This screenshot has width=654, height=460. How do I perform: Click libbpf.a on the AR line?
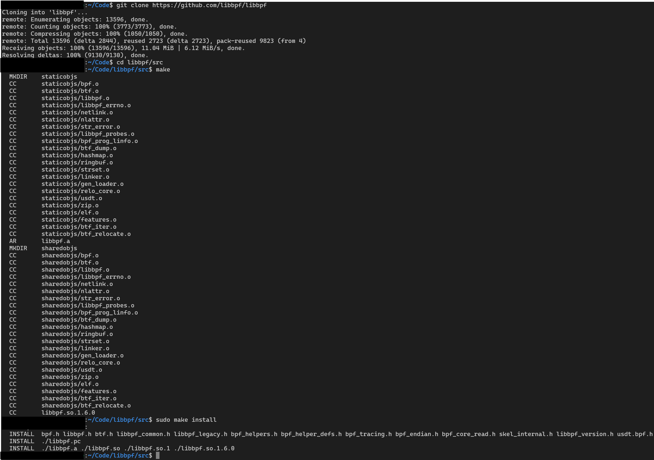(55, 241)
